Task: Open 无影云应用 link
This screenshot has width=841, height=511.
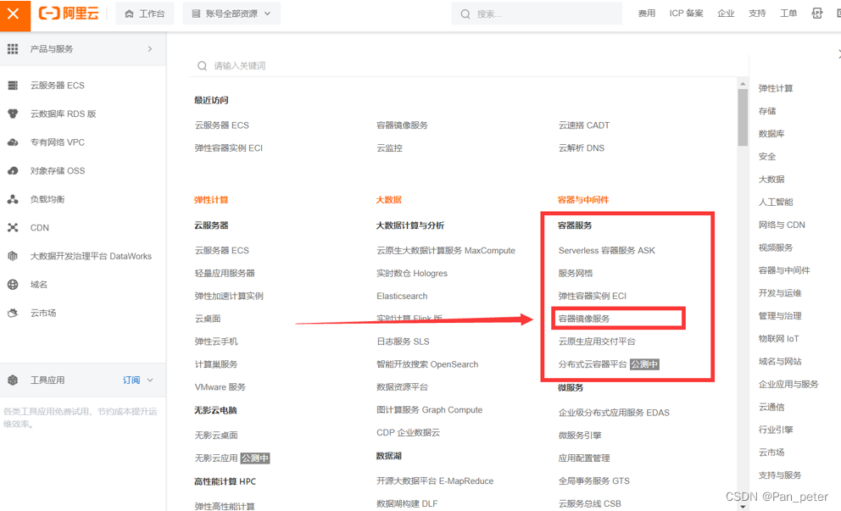Action: (215, 458)
